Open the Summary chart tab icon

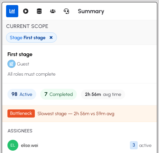pos(12,11)
